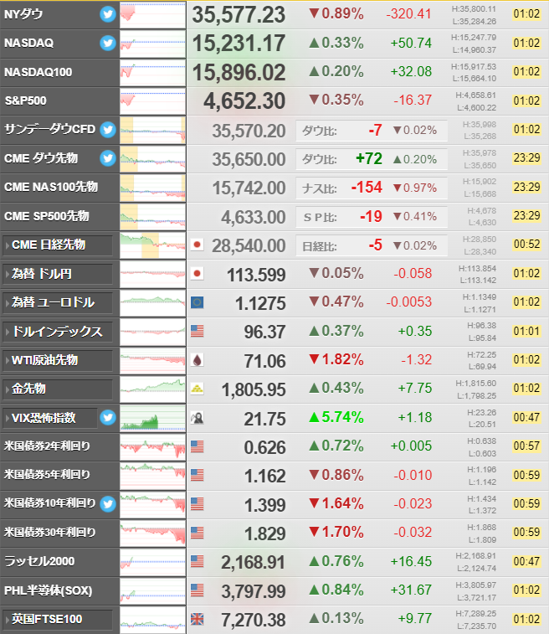
Task: Open the VIX恐怖指数 green mini chart
Action: pyautogui.click(x=152, y=418)
